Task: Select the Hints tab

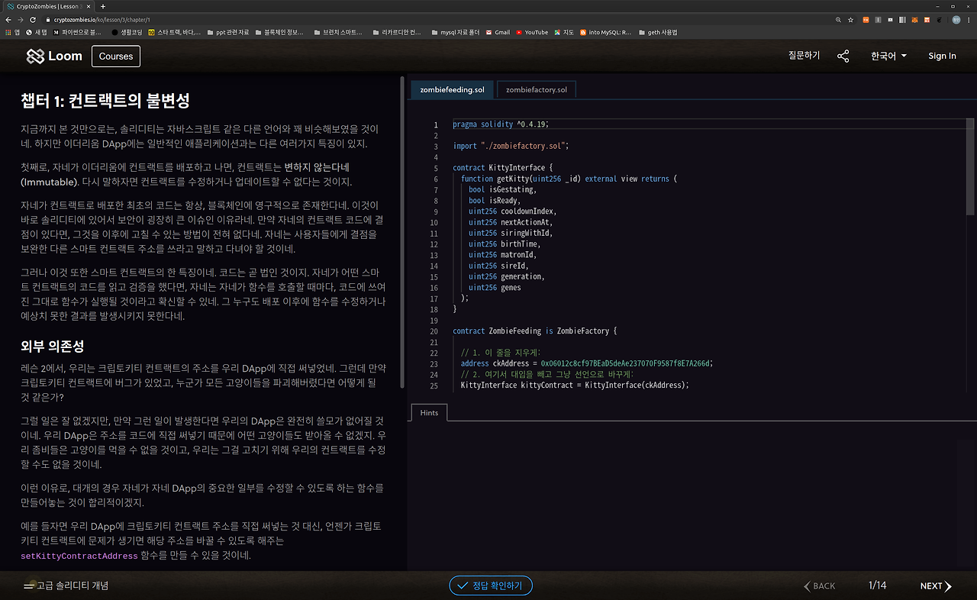Action: pos(429,412)
